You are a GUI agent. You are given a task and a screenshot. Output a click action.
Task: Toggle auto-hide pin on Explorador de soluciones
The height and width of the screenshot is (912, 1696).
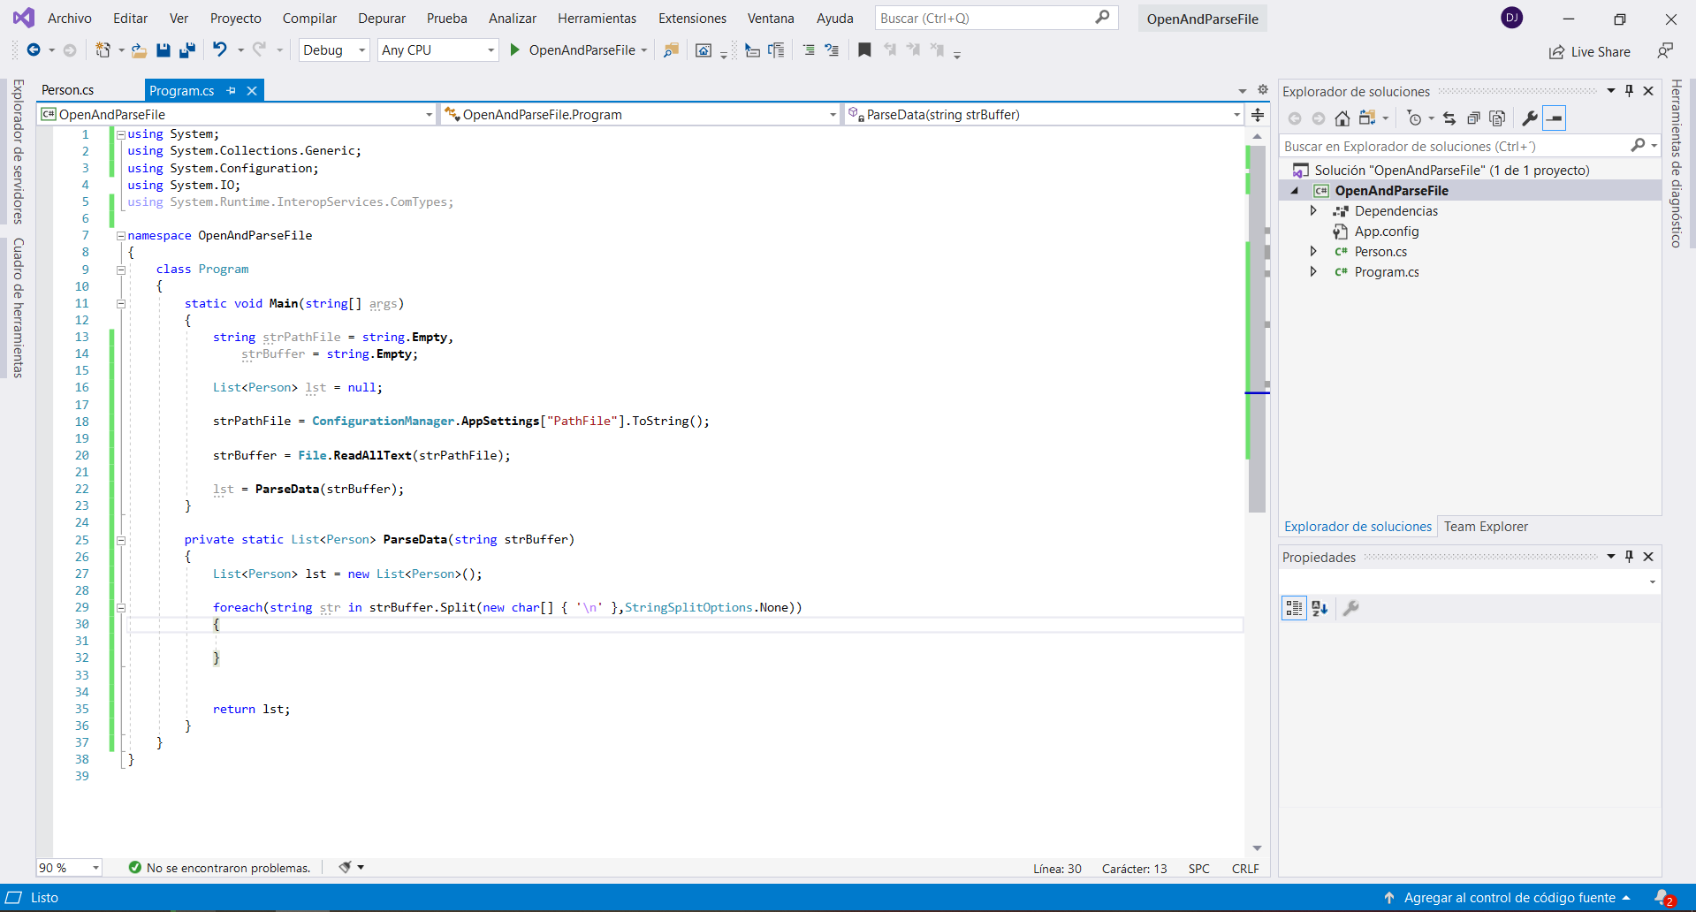tap(1629, 91)
